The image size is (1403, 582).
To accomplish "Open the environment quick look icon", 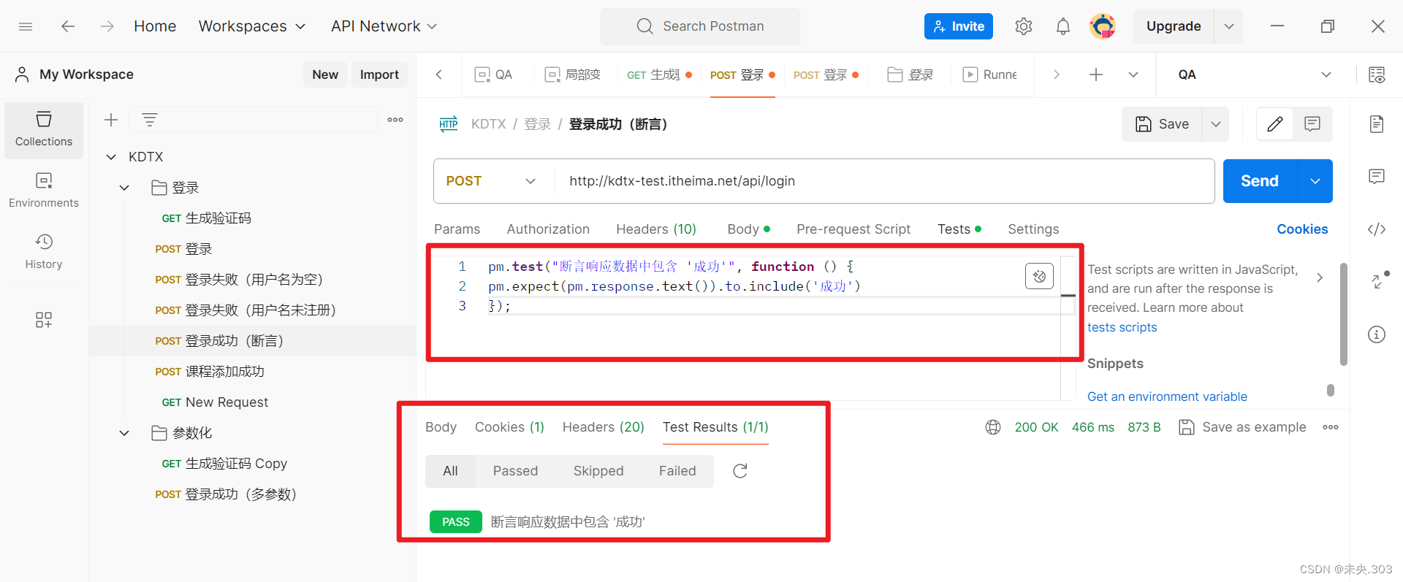I will coord(1377,74).
